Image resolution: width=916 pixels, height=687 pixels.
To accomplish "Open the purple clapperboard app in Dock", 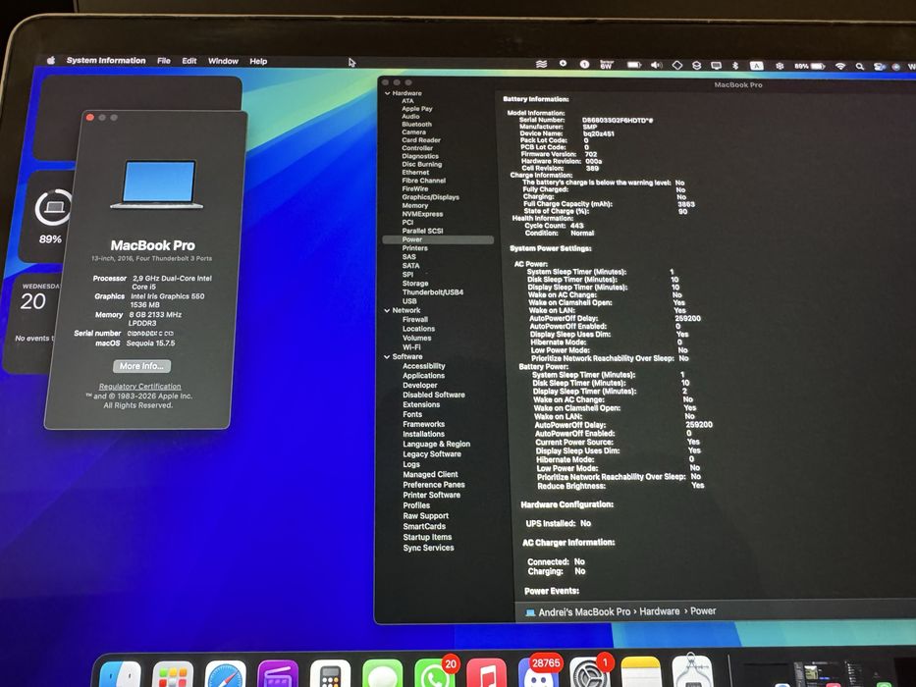I will (278, 675).
